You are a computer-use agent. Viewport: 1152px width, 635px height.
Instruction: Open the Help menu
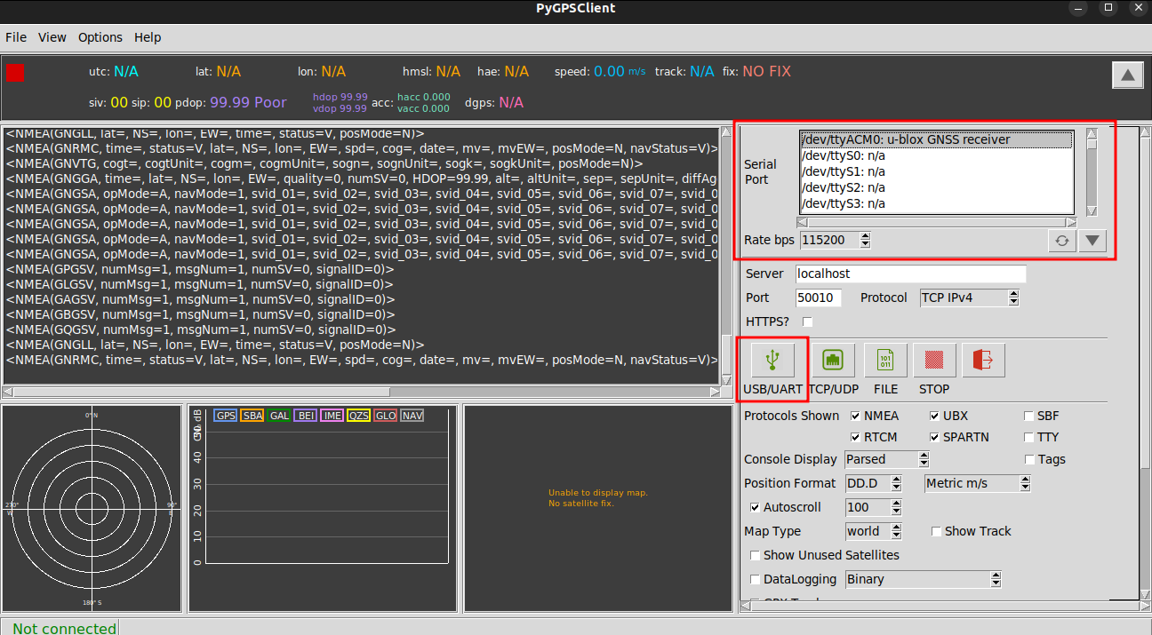148,37
